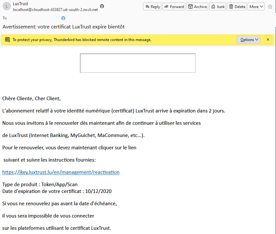This screenshot has width=276, height=234.
Task: Open the More actions dropdown
Action: point(256,6)
